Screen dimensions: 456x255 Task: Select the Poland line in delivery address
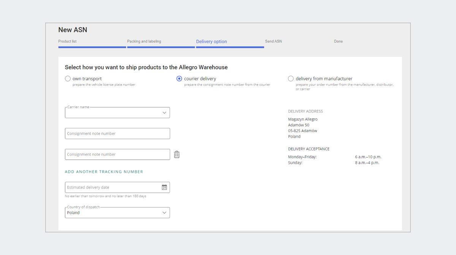click(294, 137)
